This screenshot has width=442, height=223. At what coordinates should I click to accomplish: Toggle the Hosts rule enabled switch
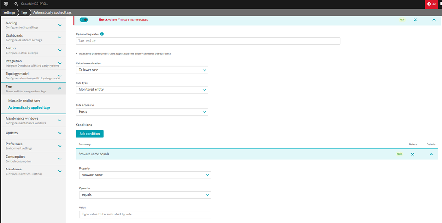tap(84, 20)
